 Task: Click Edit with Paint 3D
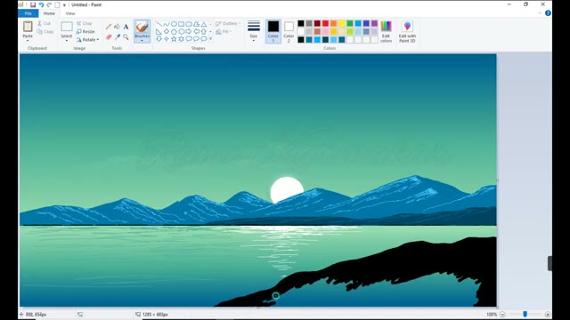pyautogui.click(x=407, y=32)
